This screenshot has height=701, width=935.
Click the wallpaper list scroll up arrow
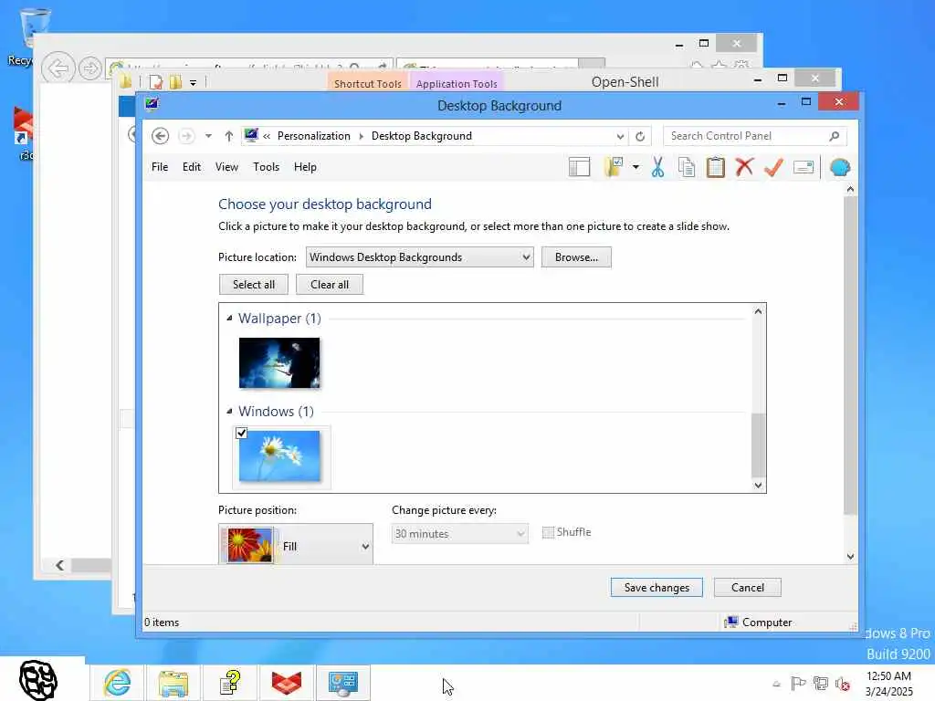click(758, 311)
